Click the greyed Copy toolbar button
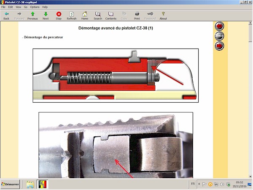This screenshot has width=253, height=190. coord(124,16)
